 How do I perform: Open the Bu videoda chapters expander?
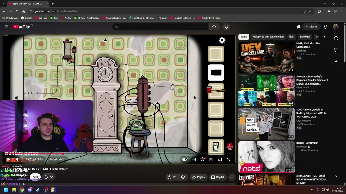[x=57, y=159]
